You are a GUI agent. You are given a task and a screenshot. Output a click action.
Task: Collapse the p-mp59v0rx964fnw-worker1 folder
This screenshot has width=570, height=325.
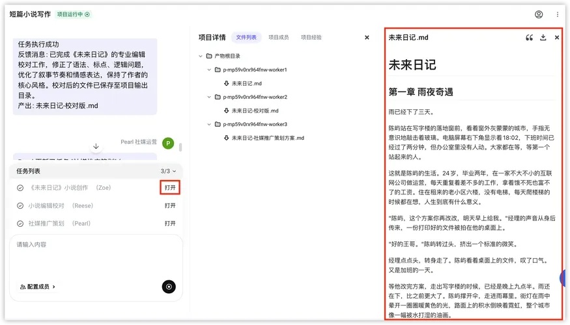pyautogui.click(x=209, y=70)
